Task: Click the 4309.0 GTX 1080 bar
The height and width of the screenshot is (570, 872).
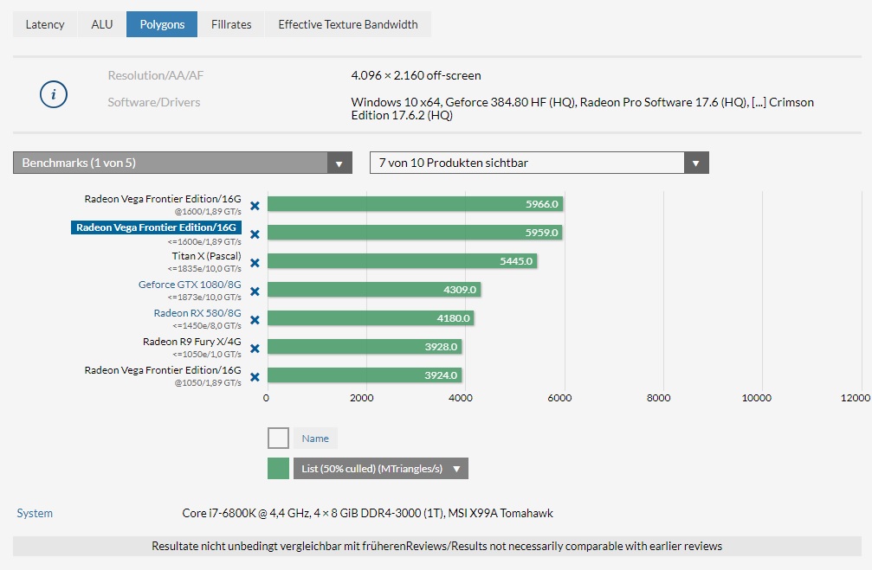Action: [374, 290]
